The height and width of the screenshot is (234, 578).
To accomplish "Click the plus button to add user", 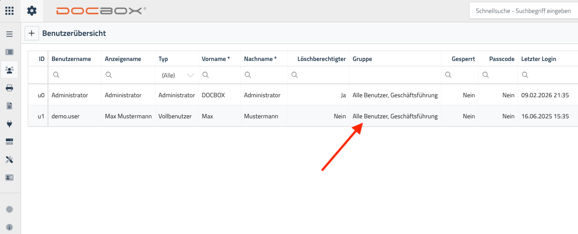I will point(31,33).
